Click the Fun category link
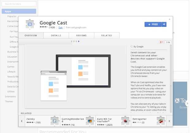This screenshot has height=133, width=190. pos(60,27)
